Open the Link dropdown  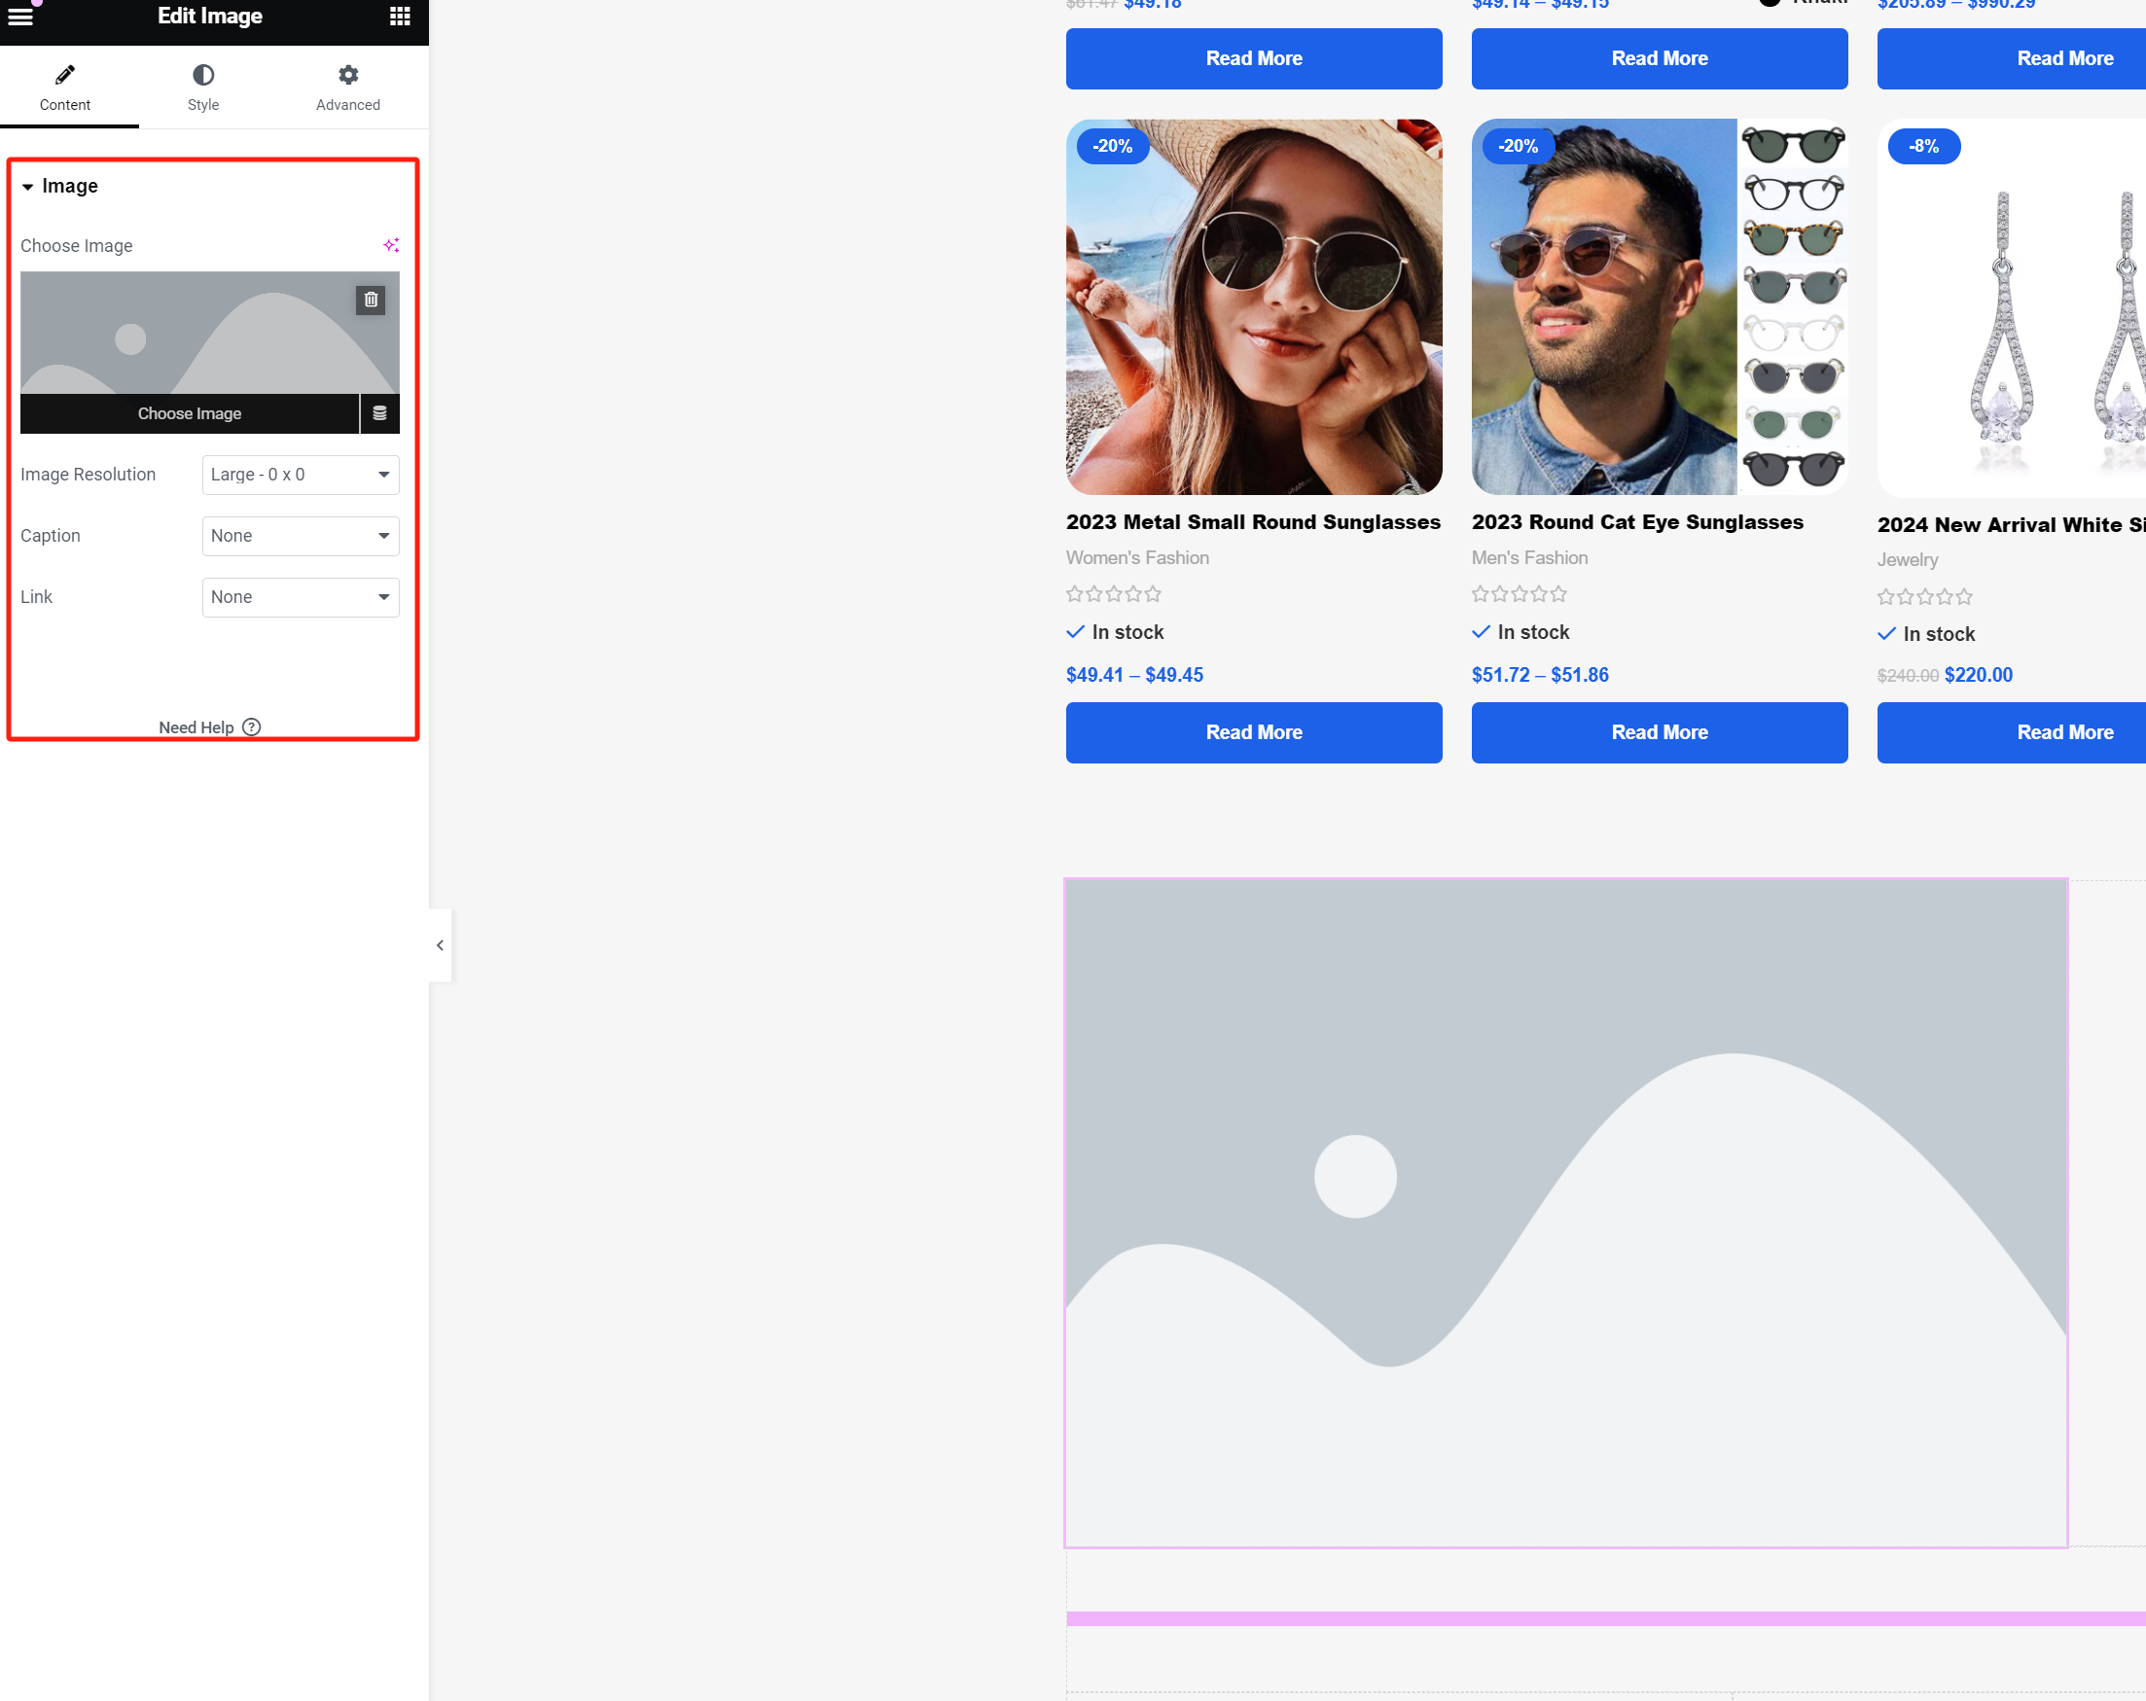pyautogui.click(x=300, y=597)
